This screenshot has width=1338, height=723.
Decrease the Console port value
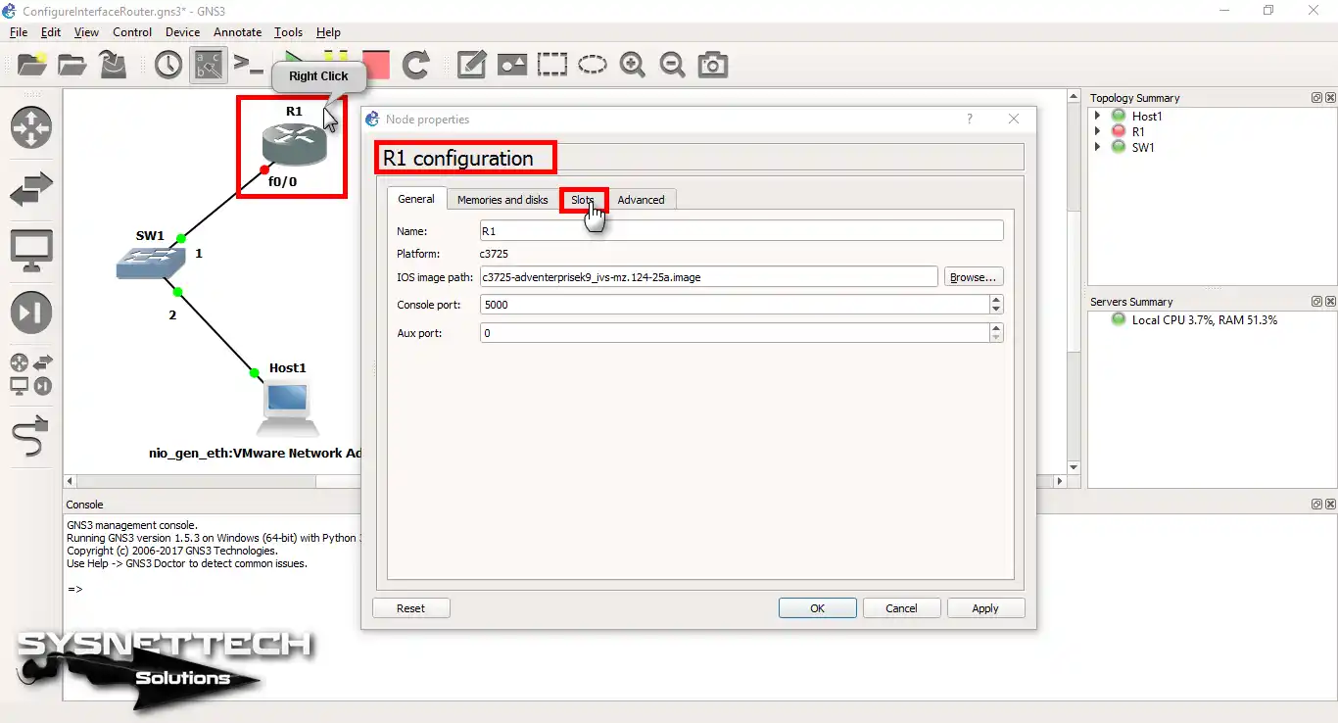(996, 310)
